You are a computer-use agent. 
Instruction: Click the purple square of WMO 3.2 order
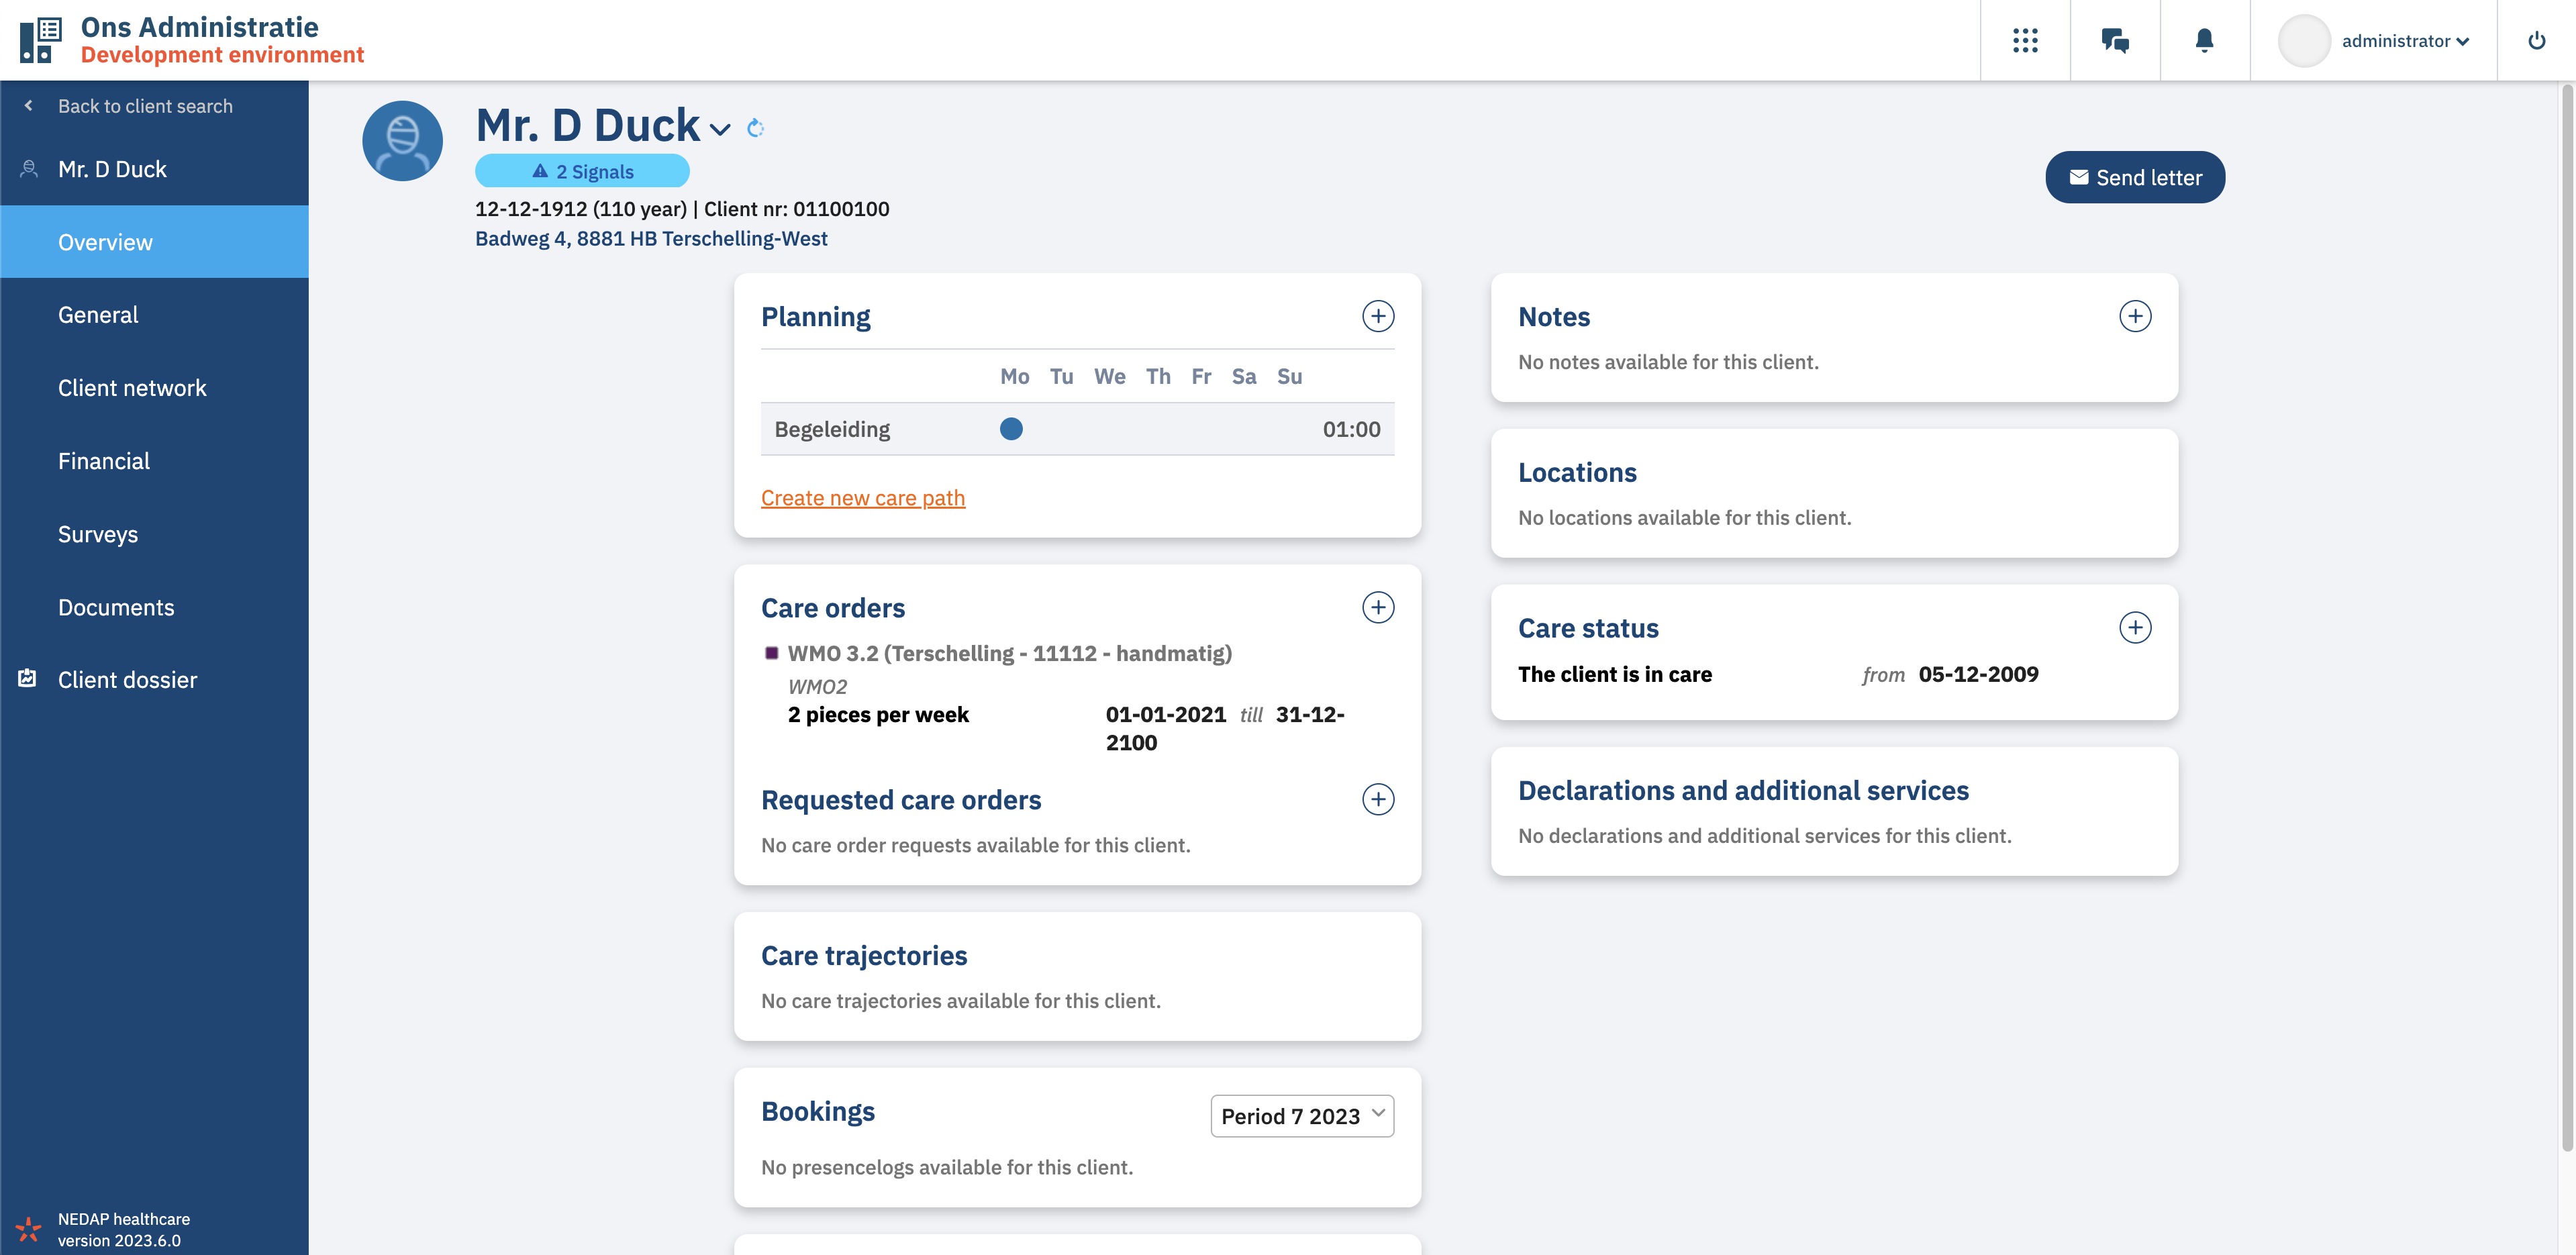tap(771, 653)
